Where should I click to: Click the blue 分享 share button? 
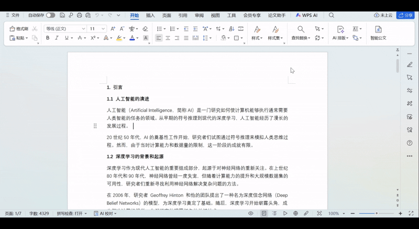(x=405, y=15)
